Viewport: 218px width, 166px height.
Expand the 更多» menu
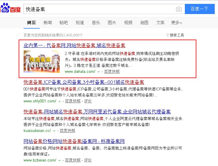176,23
